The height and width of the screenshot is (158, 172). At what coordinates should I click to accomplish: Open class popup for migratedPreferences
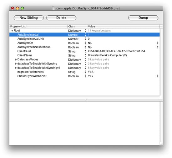tap(85, 72)
